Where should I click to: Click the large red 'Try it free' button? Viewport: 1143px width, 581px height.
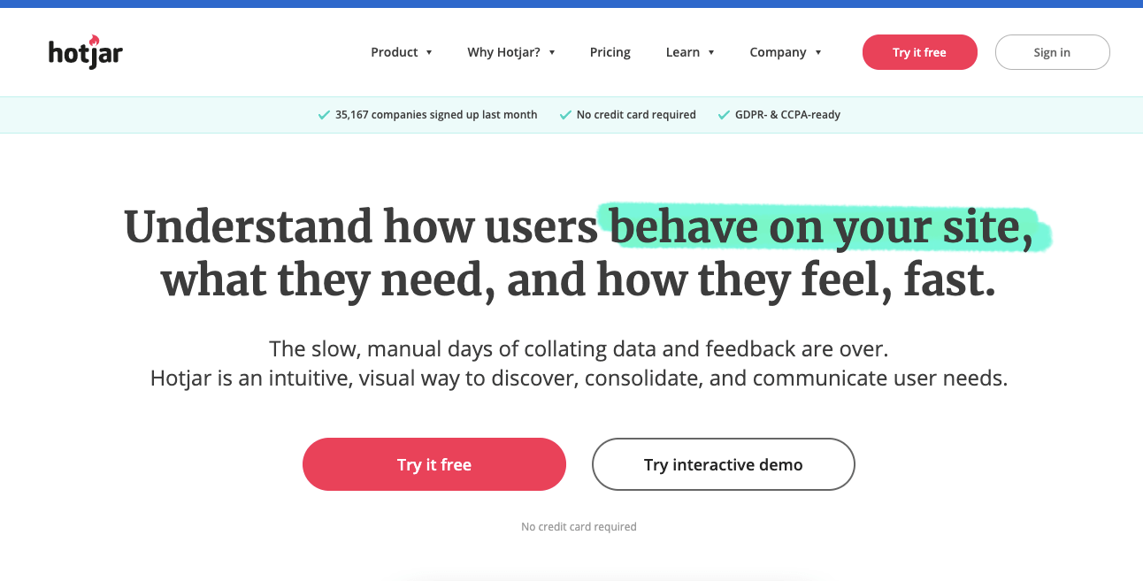click(x=433, y=464)
